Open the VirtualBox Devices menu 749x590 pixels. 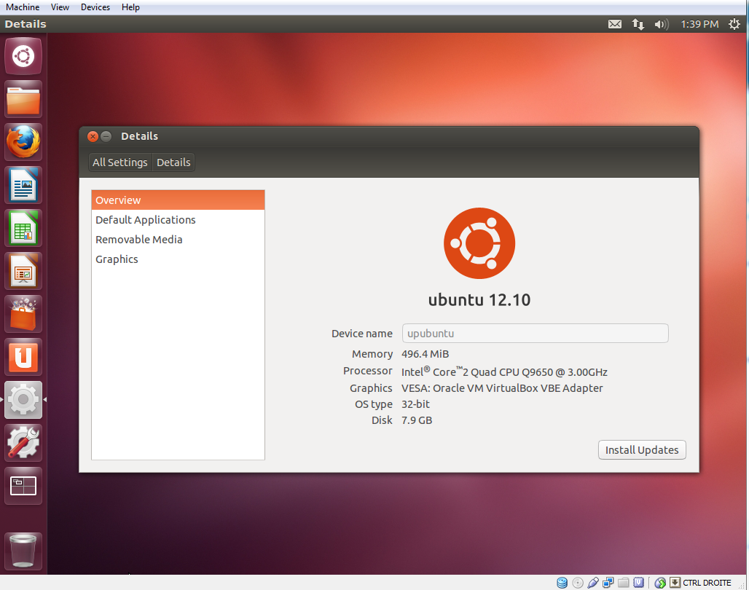tap(95, 7)
